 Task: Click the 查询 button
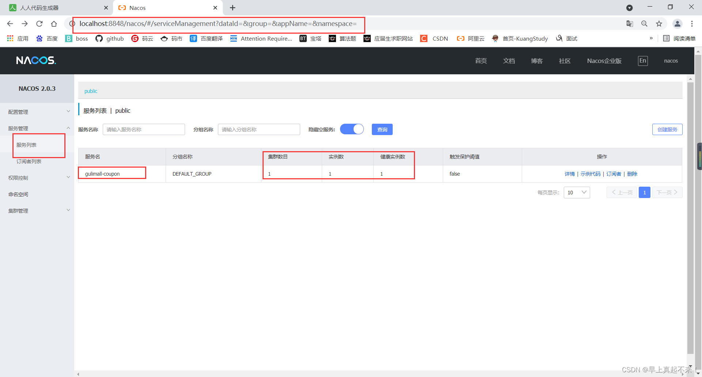(x=382, y=130)
